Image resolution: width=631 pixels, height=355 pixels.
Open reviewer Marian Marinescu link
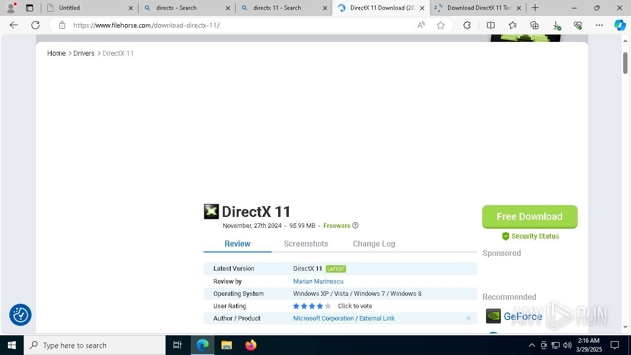click(318, 281)
